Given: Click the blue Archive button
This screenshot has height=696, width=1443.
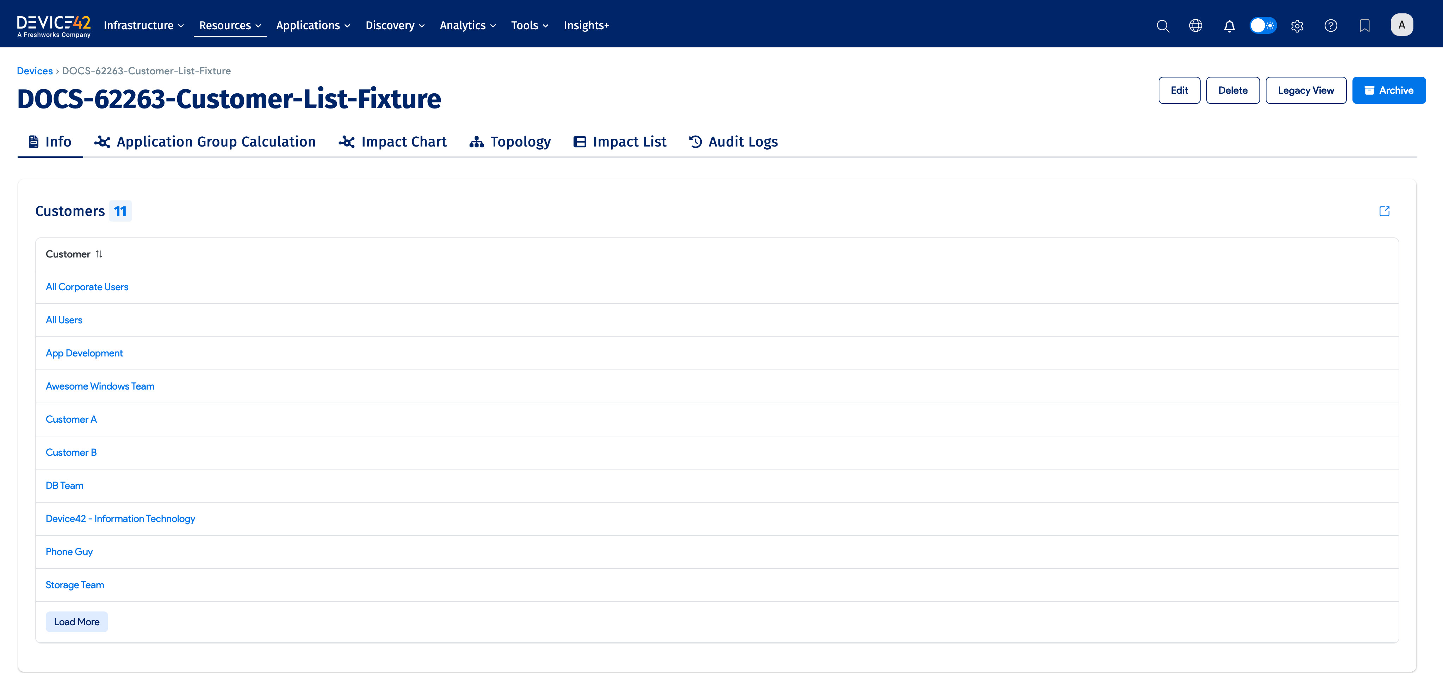Looking at the screenshot, I should (1389, 90).
